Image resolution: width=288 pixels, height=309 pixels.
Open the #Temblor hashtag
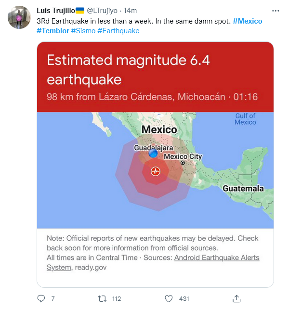tap(53, 31)
